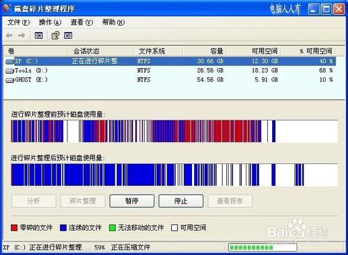Open the 帮助(H) menu
This screenshot has width=348, height=255.
(113, 22)
